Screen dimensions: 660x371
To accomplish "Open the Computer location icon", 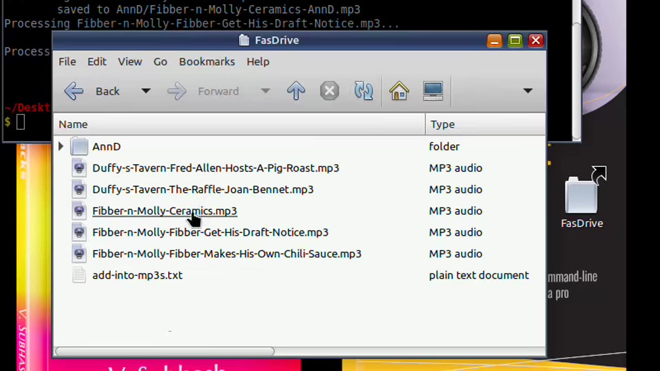I will 433,91.
